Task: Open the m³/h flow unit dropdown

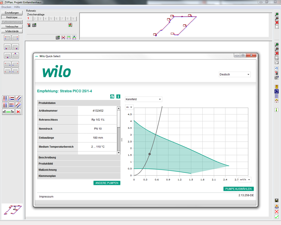Action: [245, 180]
